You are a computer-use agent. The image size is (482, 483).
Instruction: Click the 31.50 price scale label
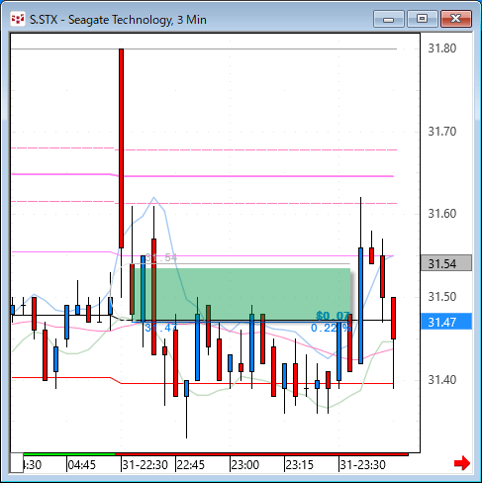(x=442, y=297)
